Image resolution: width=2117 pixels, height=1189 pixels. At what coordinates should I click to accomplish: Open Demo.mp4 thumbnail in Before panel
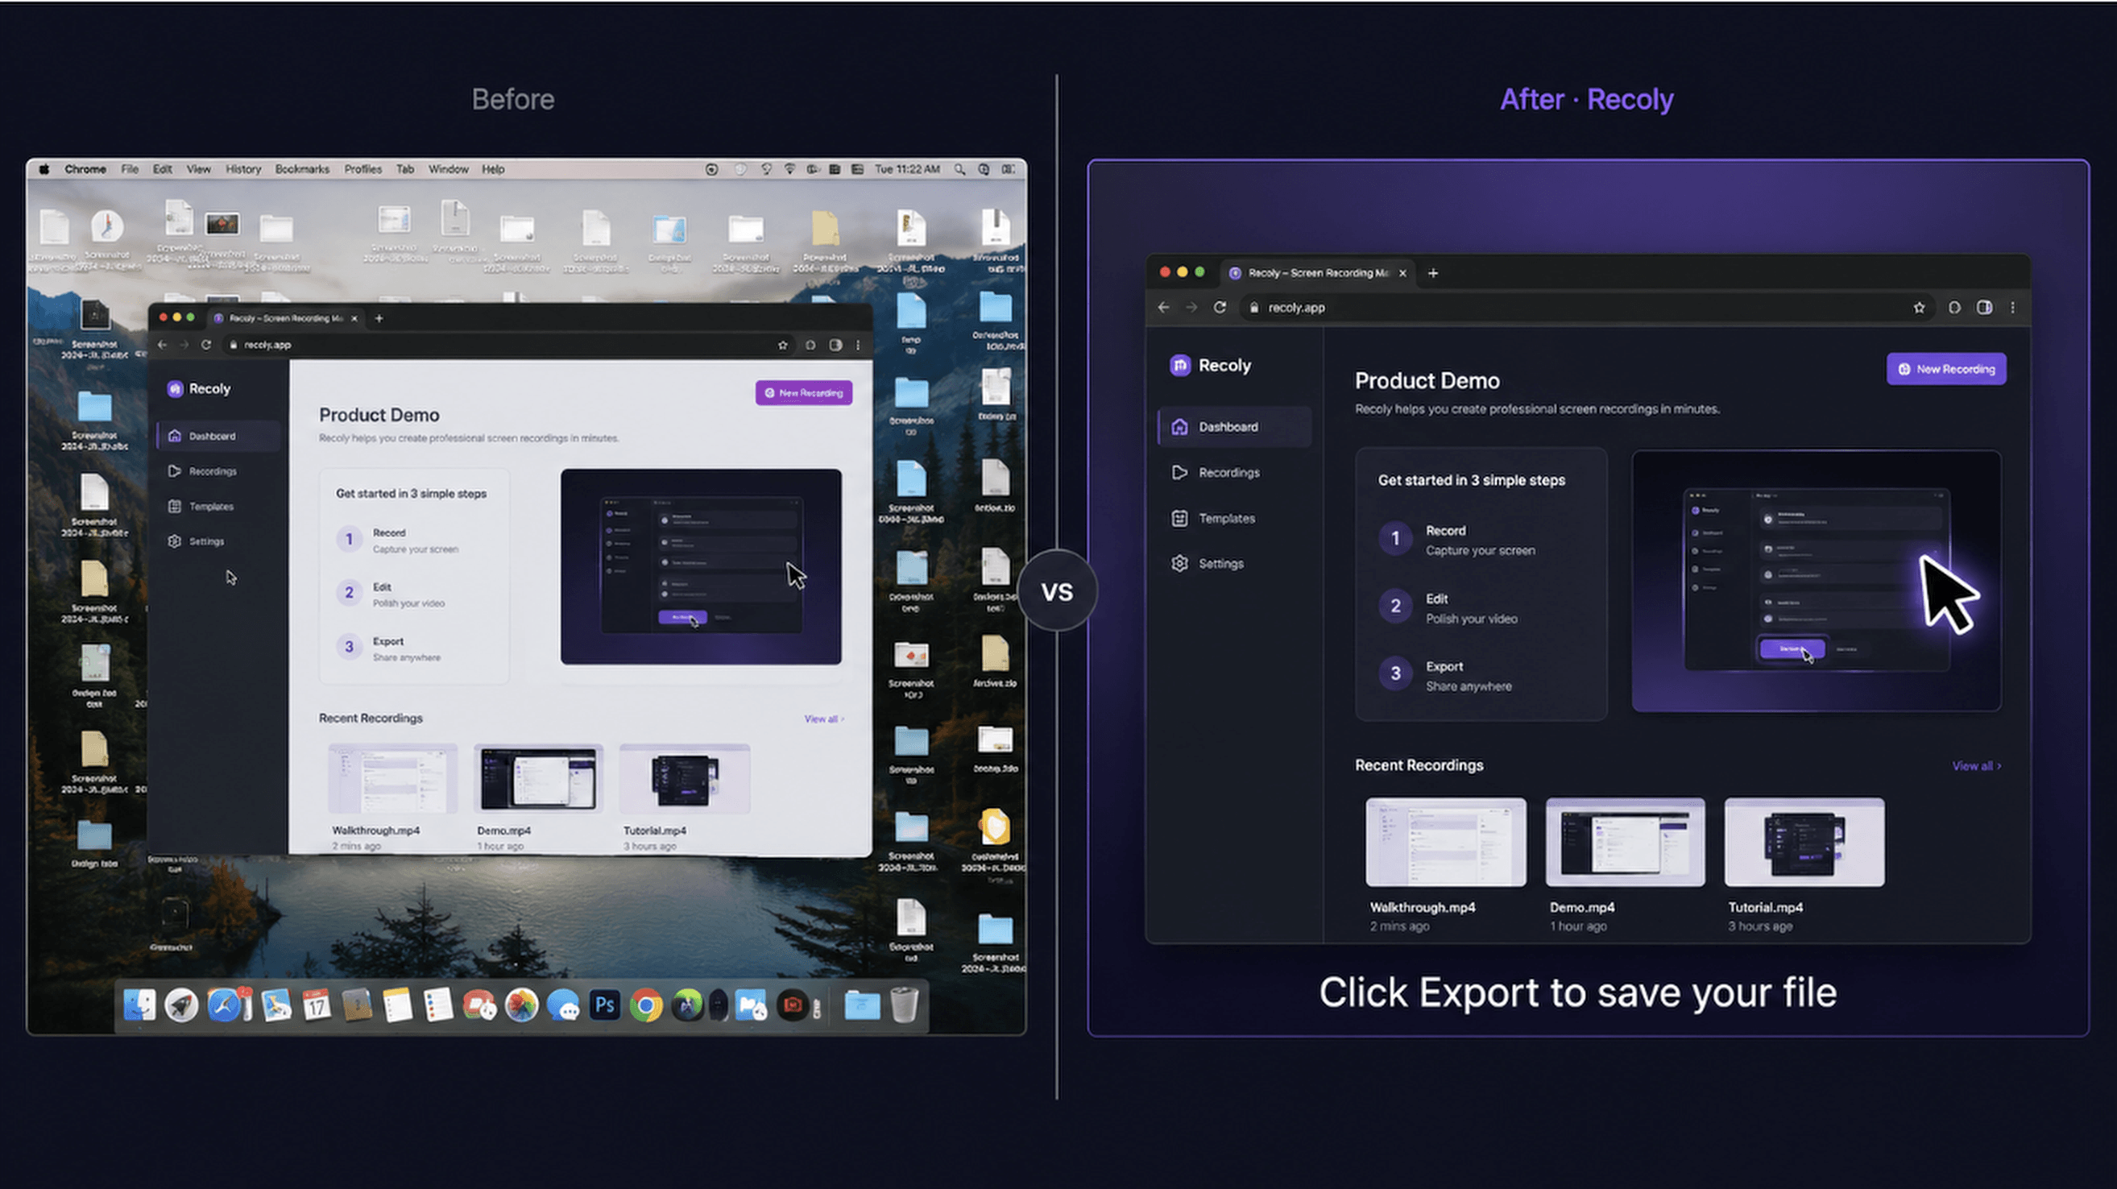tap(538, 778)
